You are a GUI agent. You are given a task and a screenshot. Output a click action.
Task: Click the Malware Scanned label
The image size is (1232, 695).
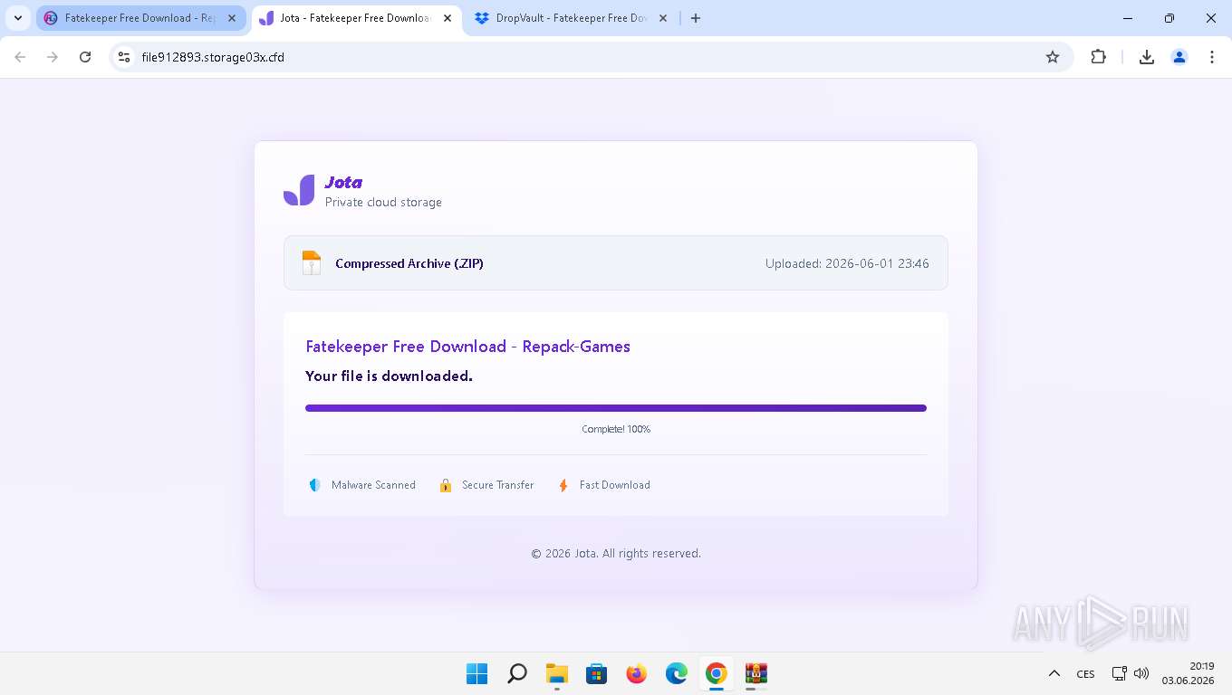pyautogui.click(x=373, y=485)
